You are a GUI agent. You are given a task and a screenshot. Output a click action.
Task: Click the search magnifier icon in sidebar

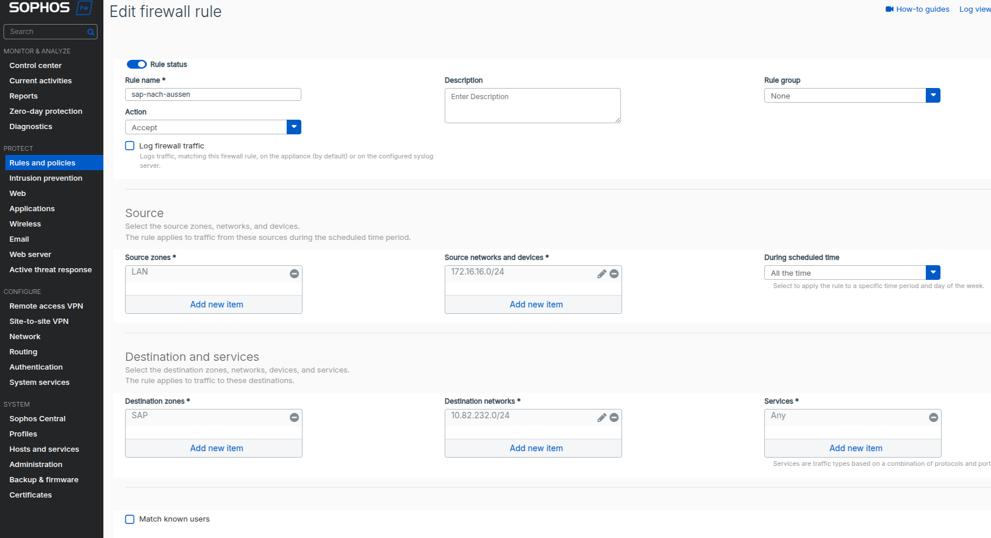pos(91,32)
